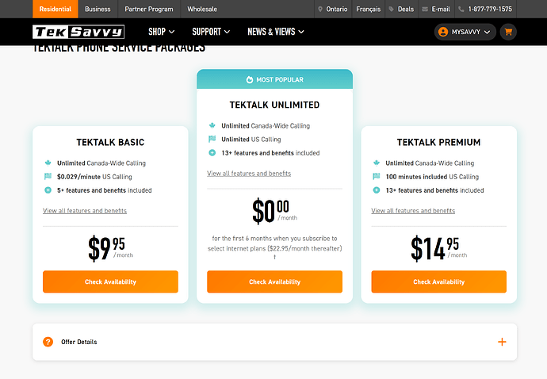Click the envelope icon beside E-mail
The width and height of the screenshot is (547, 379).
click(425, 9)
